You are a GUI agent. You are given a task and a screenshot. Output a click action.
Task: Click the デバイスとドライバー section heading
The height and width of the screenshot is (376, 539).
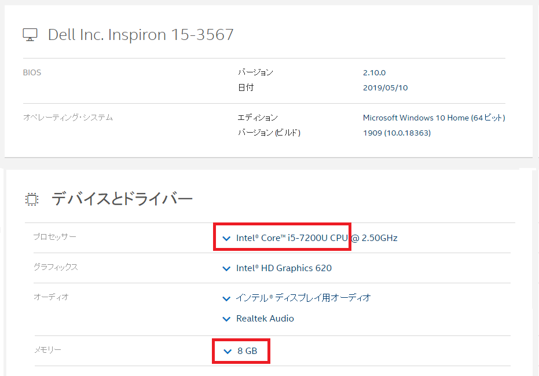click(122, 199)
